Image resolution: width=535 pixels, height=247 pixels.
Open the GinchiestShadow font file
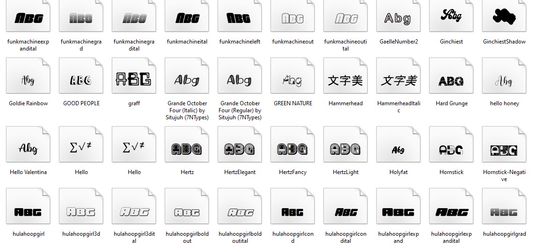[504, 18]
